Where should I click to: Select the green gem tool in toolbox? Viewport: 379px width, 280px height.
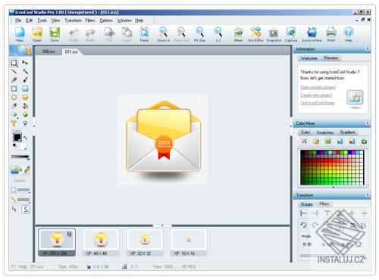25,114
